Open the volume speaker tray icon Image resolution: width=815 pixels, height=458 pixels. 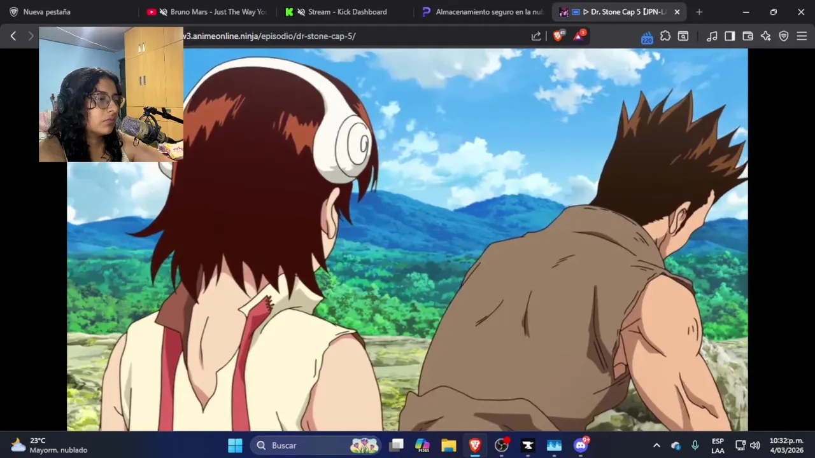point(755,445)
